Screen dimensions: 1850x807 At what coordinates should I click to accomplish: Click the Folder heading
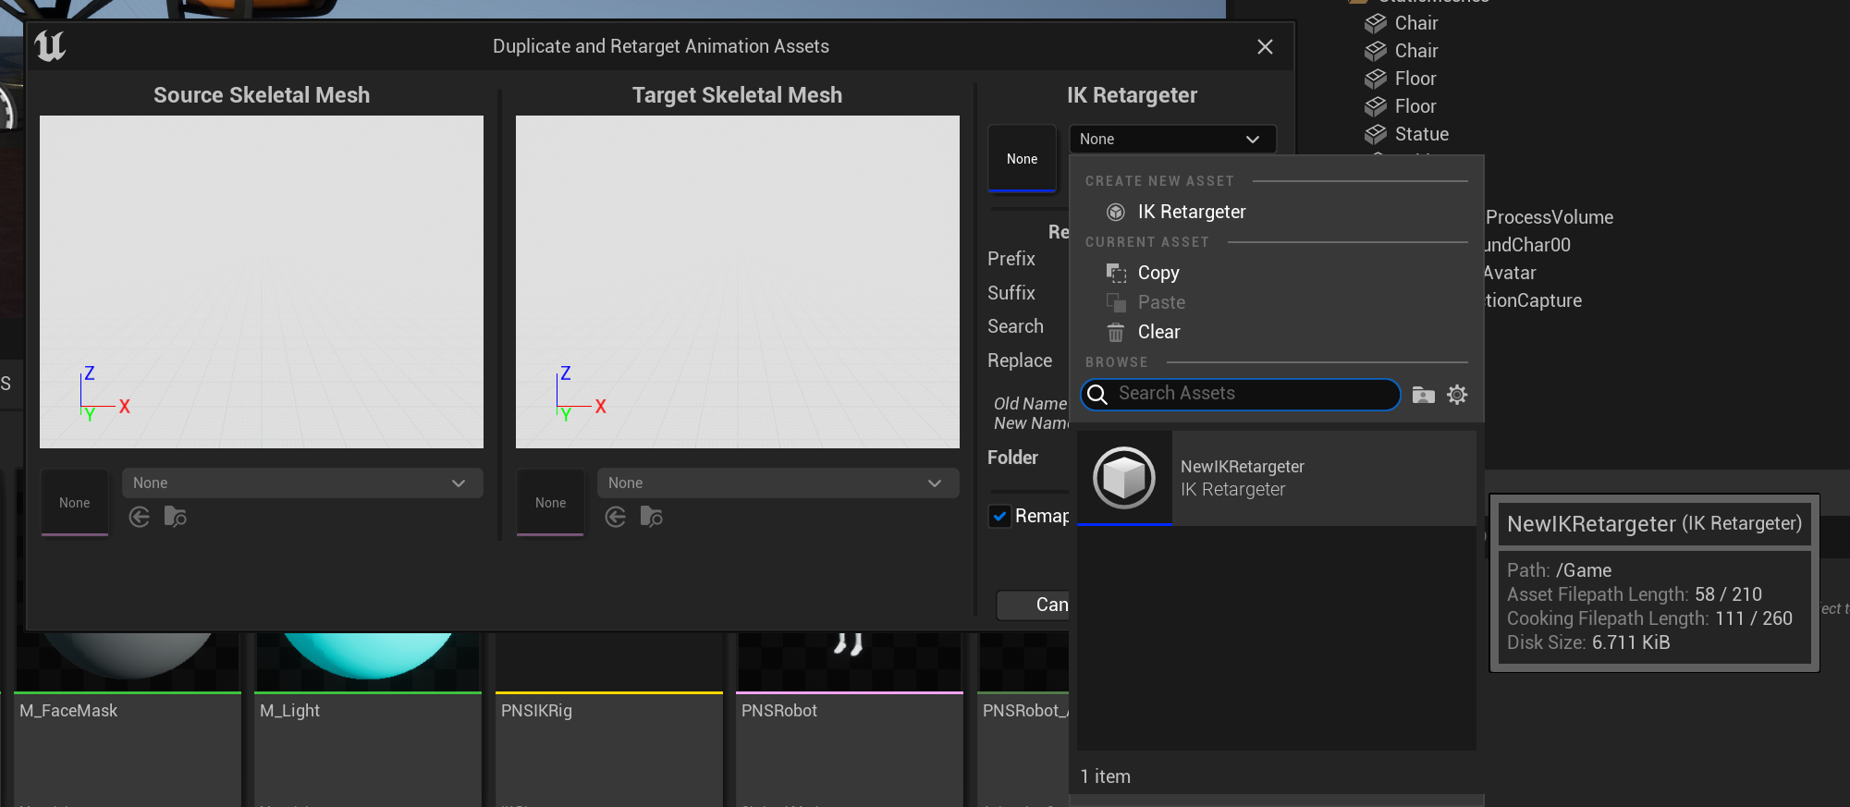click(1012, 458)
